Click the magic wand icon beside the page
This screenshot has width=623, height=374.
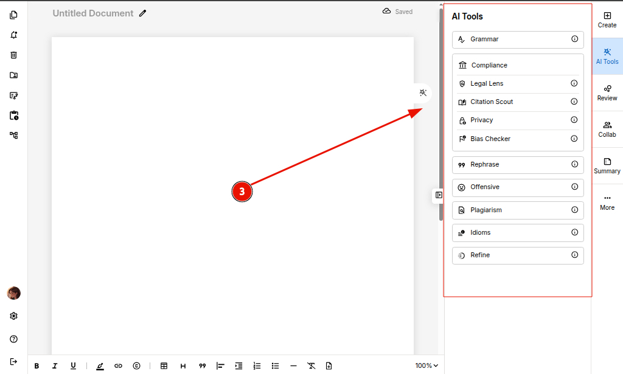423,92
